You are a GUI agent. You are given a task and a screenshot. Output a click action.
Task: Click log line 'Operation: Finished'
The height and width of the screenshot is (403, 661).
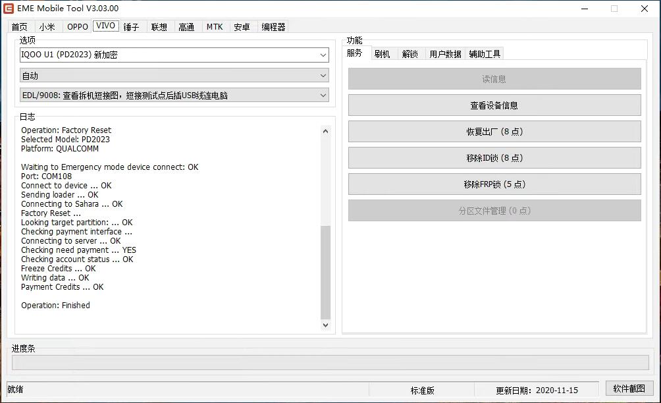point(56,305)
